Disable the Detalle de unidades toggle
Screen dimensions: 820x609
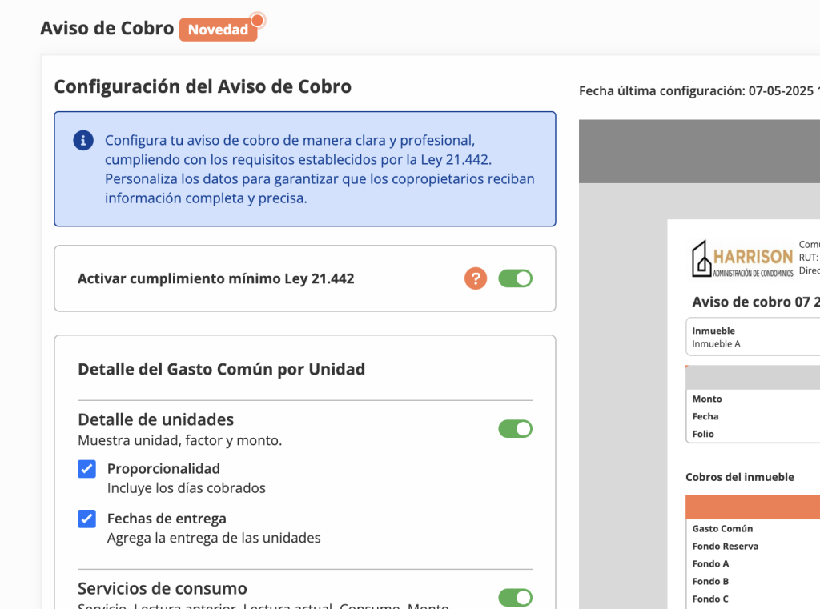point(515,429)
